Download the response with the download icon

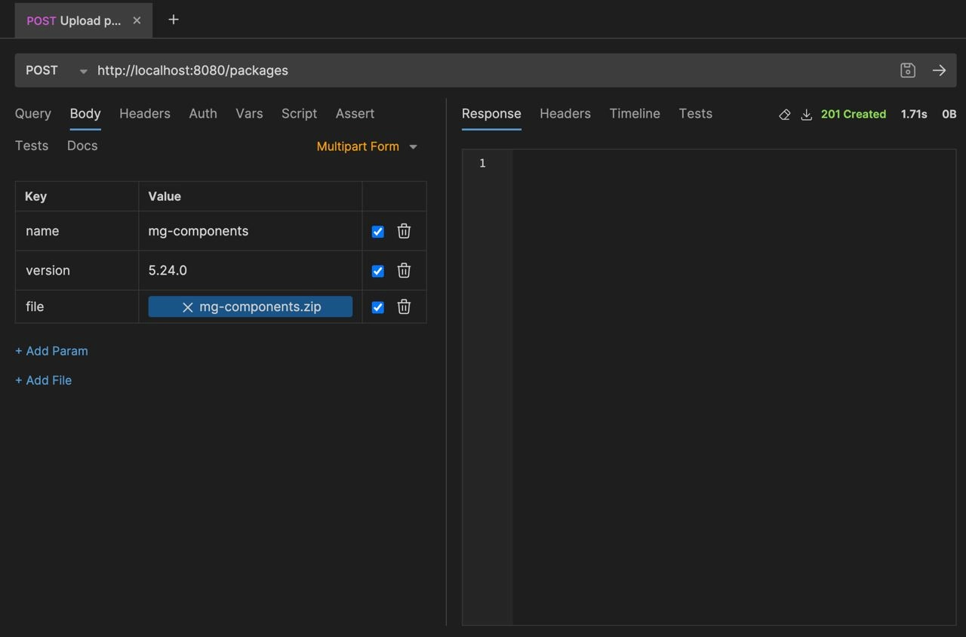[x=806, y=114]
